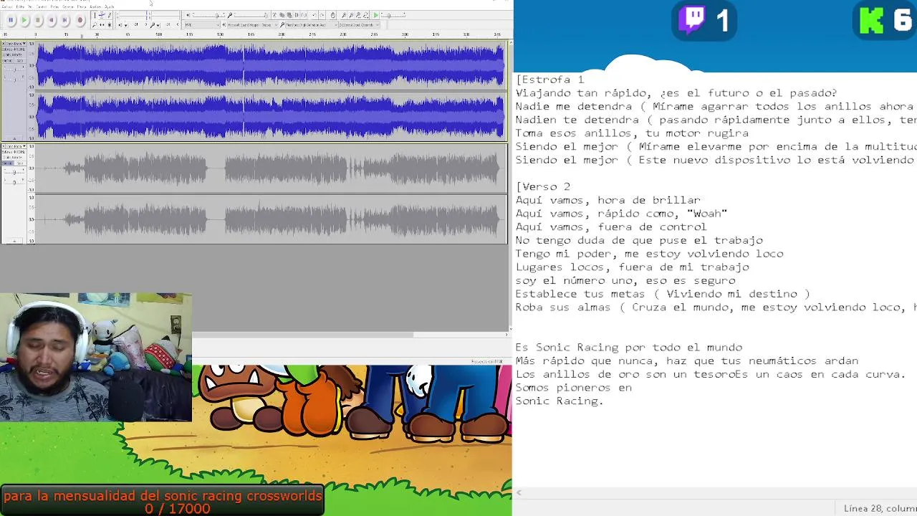Click the 'Aquí vamos, hora de brillar' line
Image resolution: width=917 pixels, height=516 pixels.
[608, 200]
